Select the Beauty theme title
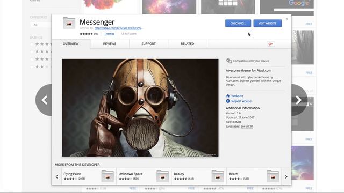 [x=179, y=174]
